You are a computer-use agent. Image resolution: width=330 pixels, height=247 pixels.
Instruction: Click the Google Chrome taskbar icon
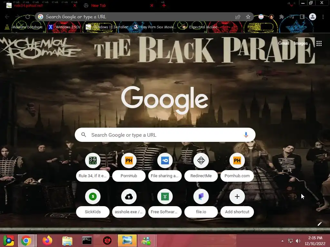(26, 241)
